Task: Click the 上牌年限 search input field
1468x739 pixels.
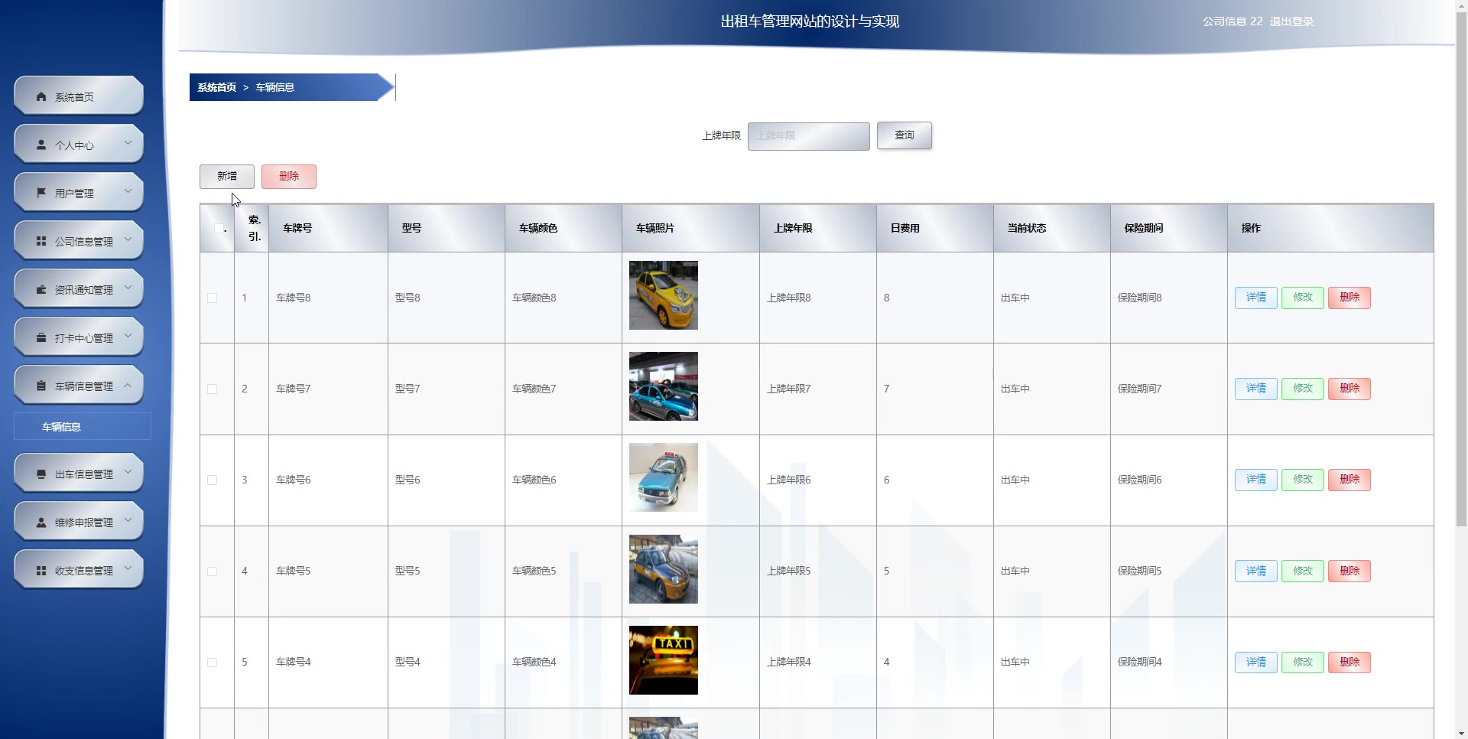Action: (x=809, y=136)
